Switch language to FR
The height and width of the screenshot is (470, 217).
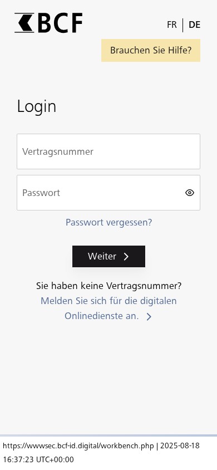[172, 25]
